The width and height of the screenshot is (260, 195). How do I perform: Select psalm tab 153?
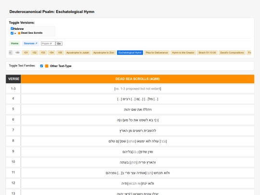pyautogui.click(x=43, y=52)
